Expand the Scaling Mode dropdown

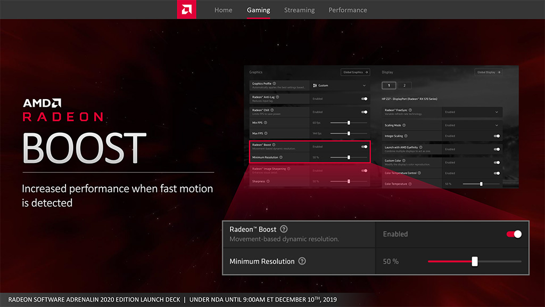click(472, 125)
